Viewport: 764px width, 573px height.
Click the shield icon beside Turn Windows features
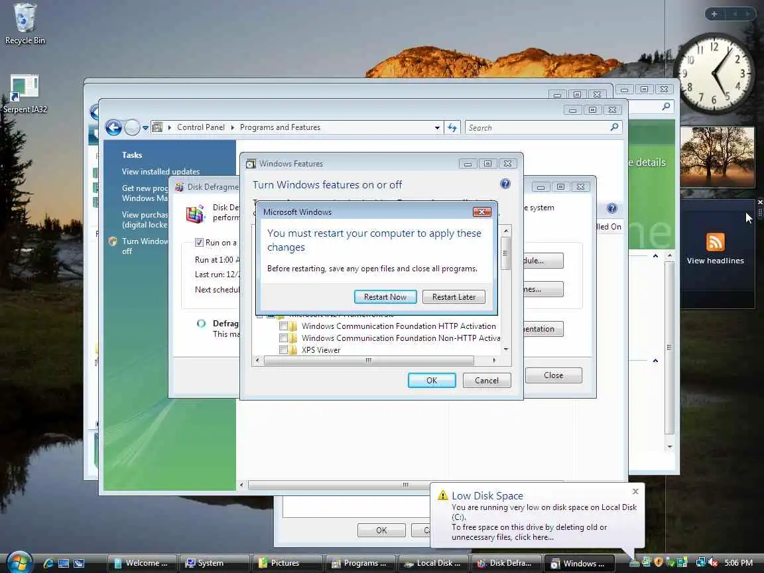(x=113, y=241)
